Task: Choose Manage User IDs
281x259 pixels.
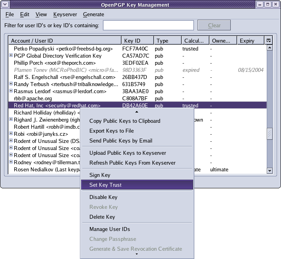Action: (137, 229)
